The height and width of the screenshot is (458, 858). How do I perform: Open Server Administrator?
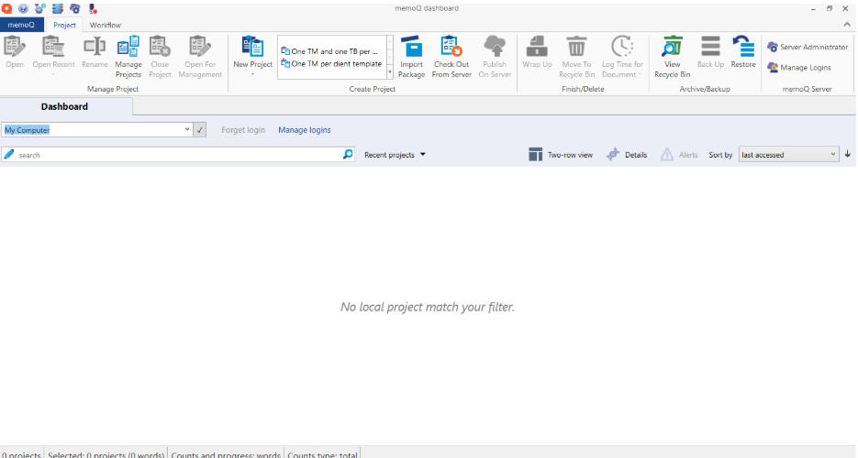(x=808, y=47)
